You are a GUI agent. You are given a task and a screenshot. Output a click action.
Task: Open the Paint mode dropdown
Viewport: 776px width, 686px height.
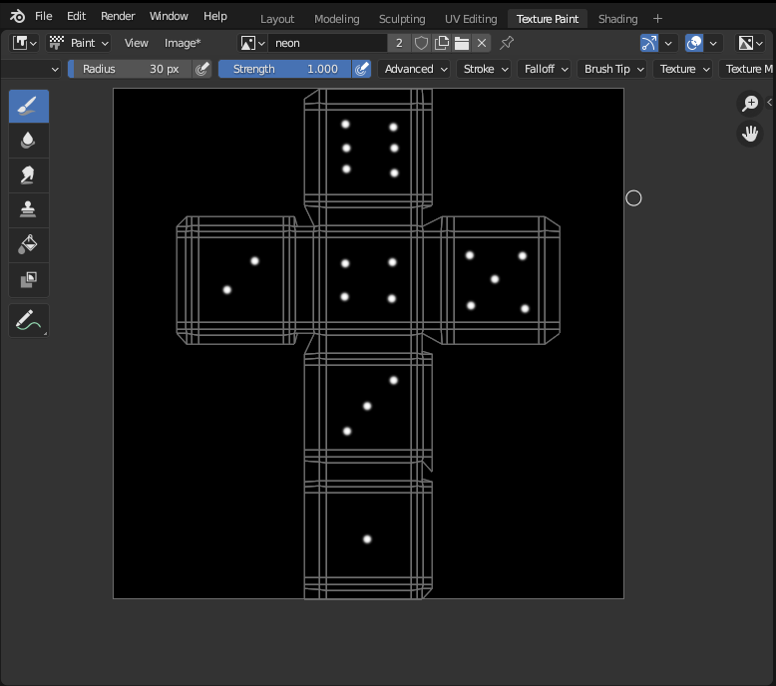79,43
